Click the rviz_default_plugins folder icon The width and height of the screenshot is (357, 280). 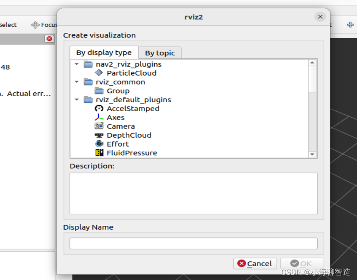pyautogui.click(x=88, y=100)
